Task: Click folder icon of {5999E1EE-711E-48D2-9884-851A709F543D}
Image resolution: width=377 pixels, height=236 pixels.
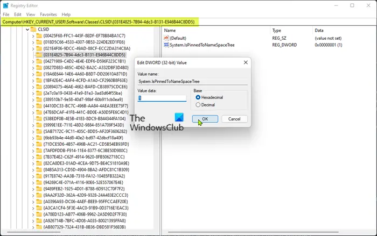Action: pos(39,125)
